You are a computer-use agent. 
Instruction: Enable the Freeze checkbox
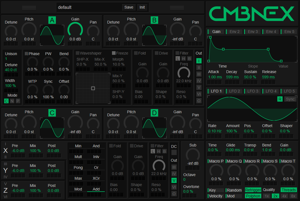click(x=114, y=53)
